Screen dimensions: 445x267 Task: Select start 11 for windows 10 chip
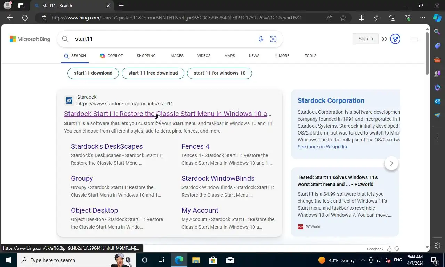(x=219, y=73)
